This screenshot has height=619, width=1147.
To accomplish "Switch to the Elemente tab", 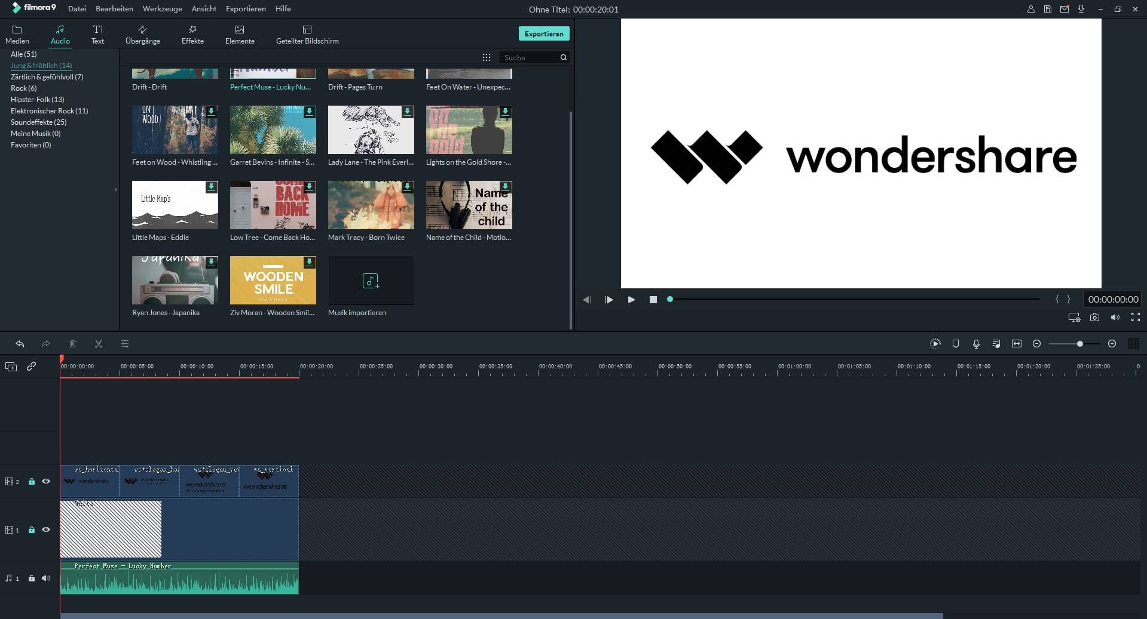I will click(x=240, y=35).
